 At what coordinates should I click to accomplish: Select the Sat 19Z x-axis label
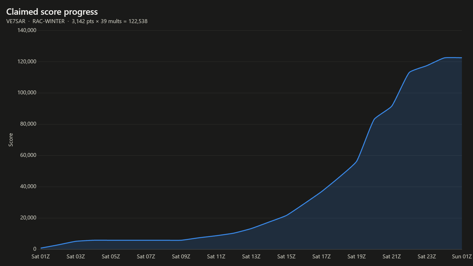coord(357,257)
